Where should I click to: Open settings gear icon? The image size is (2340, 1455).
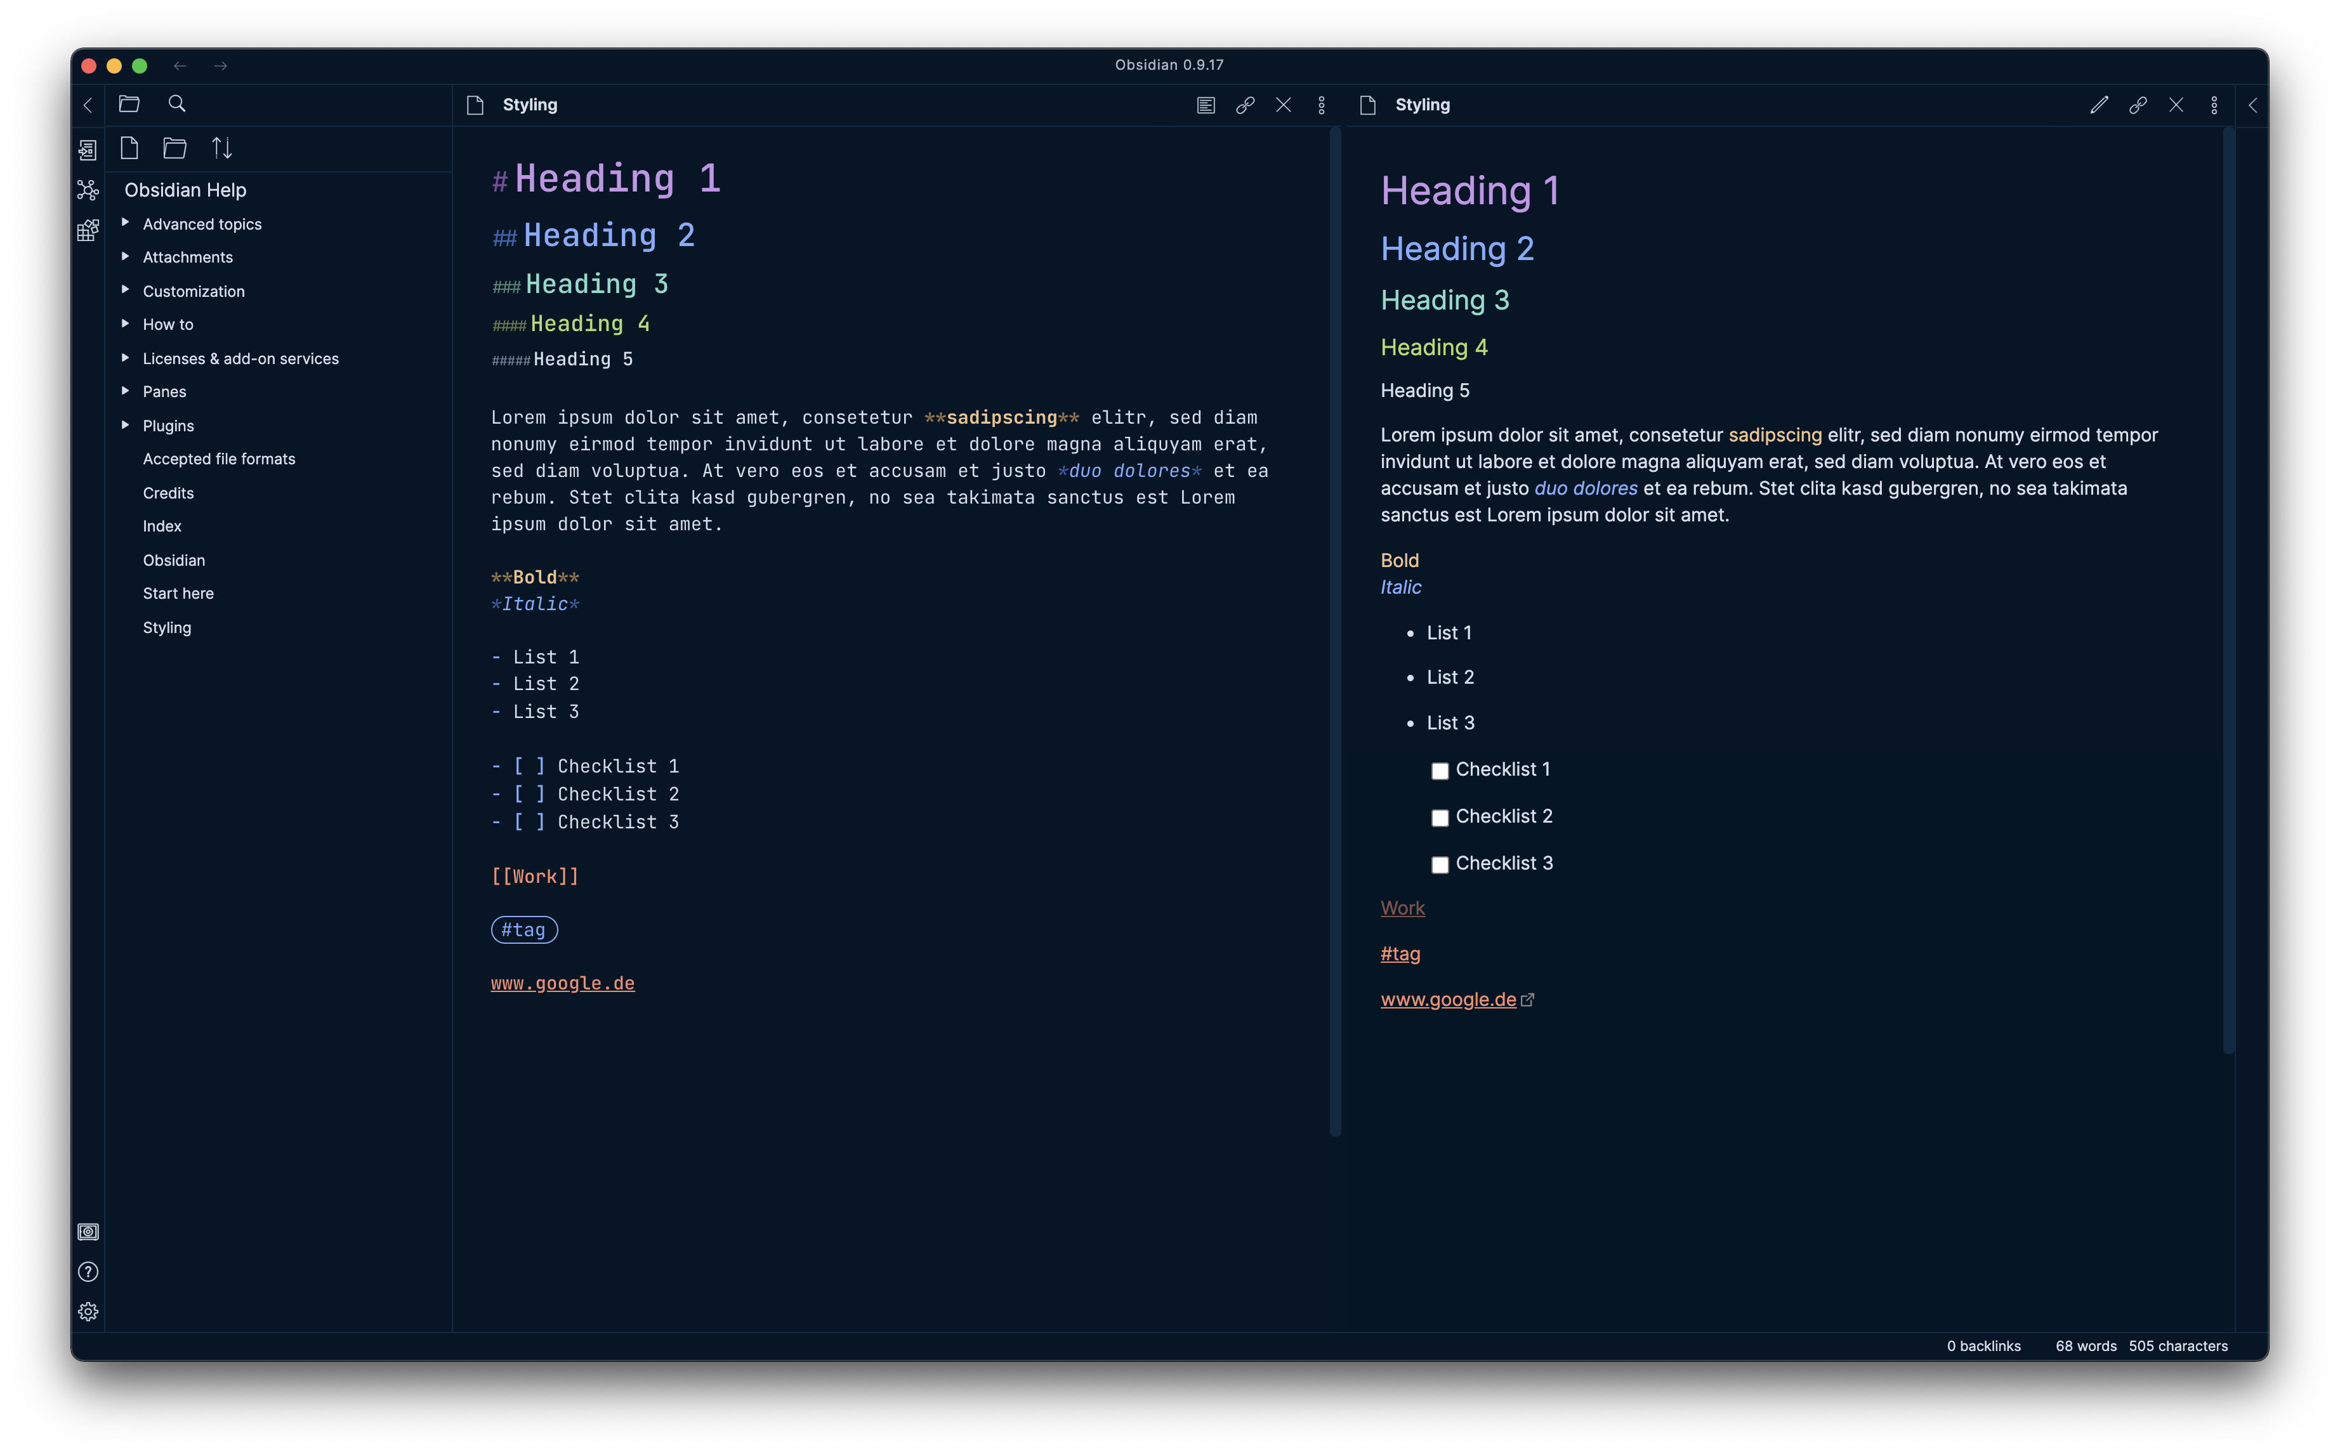[88, 1312]
